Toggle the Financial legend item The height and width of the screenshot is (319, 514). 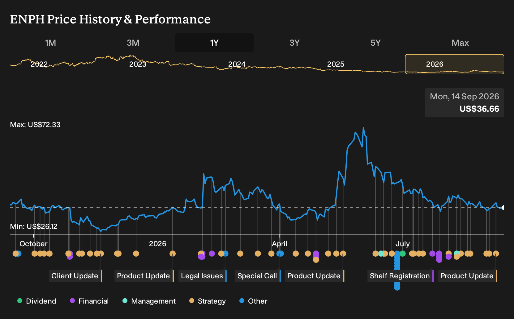[89, 301]
